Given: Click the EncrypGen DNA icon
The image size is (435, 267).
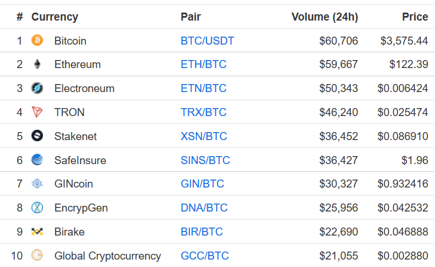Looking at the screenshot, I should [x=37, y=208].
